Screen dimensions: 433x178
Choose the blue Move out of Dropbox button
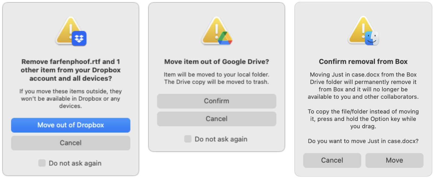pyautogui.click(x=71, y=125)
